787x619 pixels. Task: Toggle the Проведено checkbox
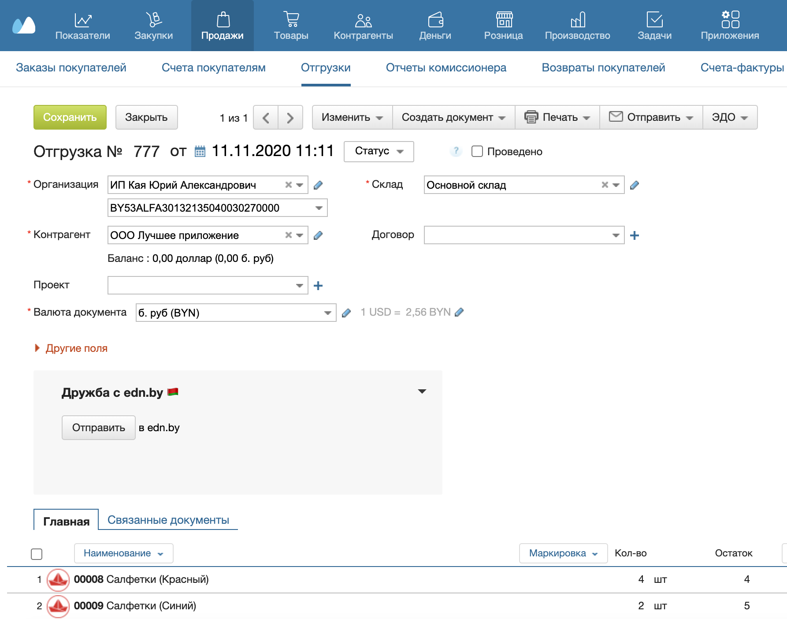coord(477,151)
